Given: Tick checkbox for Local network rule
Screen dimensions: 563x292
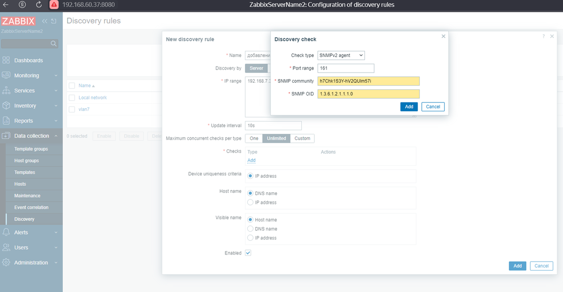Looking at the screenshot, I should tap(72, 98).
